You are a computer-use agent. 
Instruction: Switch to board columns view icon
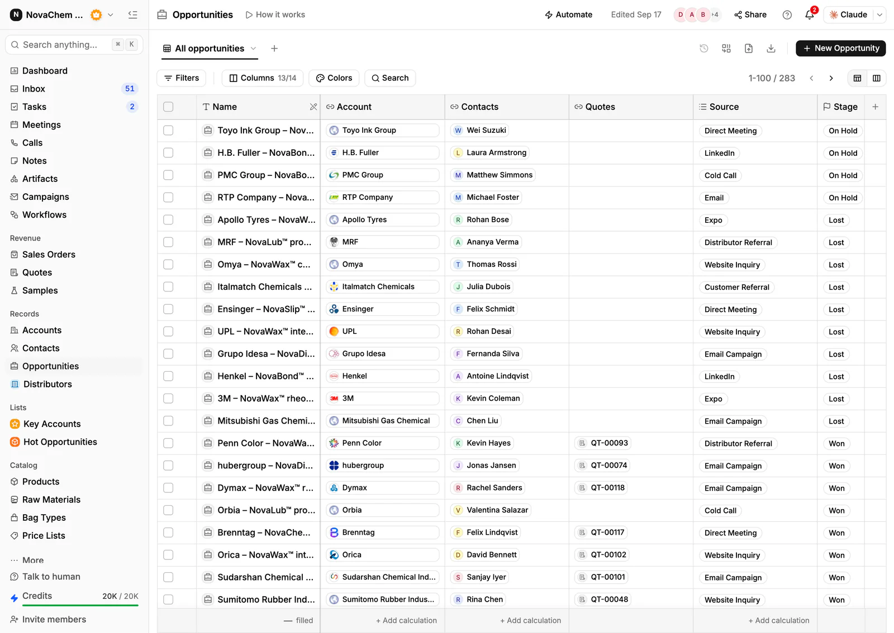[x=877, y=78]
